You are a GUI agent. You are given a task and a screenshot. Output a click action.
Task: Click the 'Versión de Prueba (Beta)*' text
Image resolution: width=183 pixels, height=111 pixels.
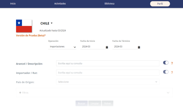tap(31, 36)
